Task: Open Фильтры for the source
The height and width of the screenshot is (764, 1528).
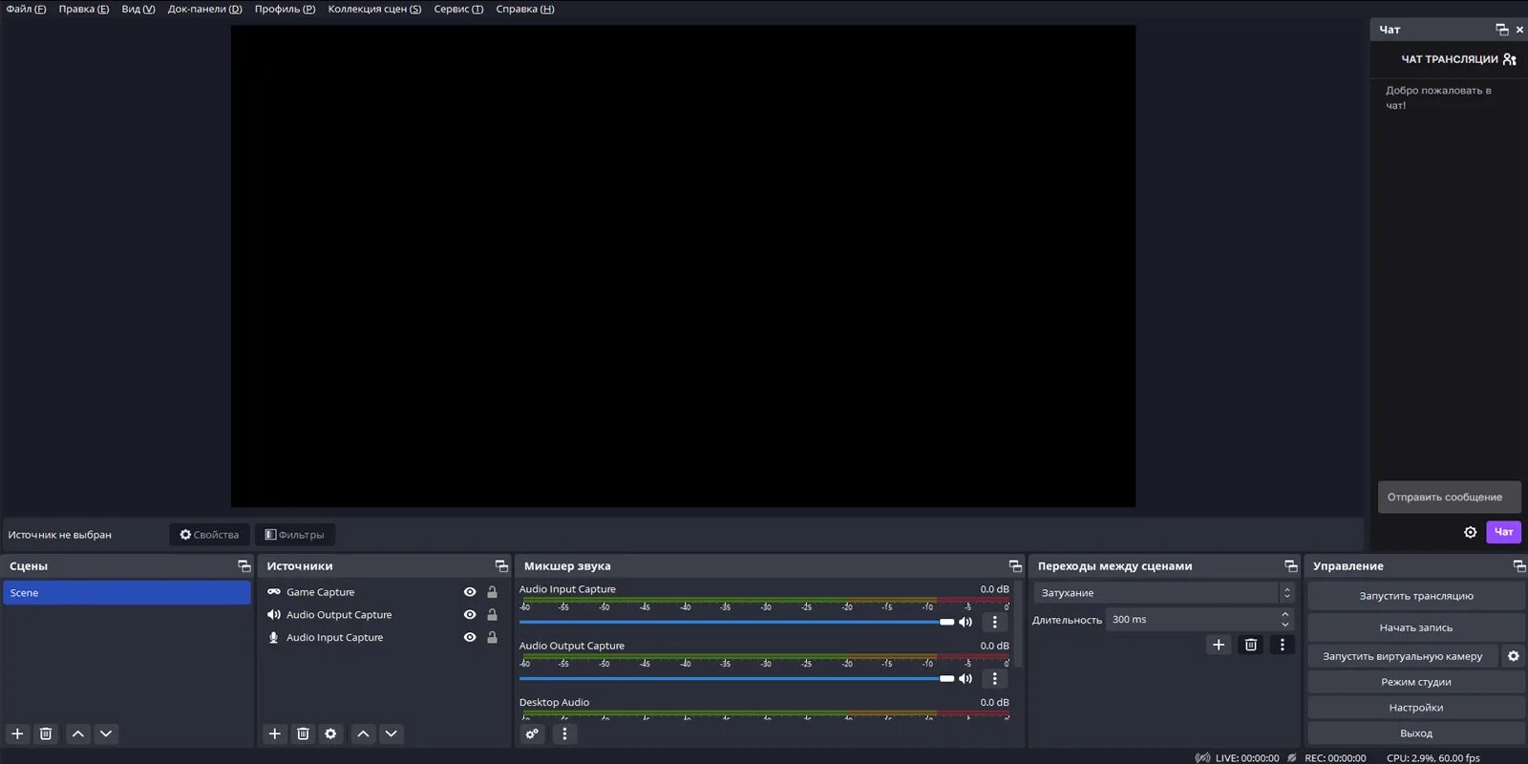Action: tap(295, 535)
